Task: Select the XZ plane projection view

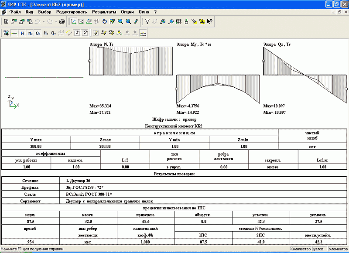Action: coord(81,21)
